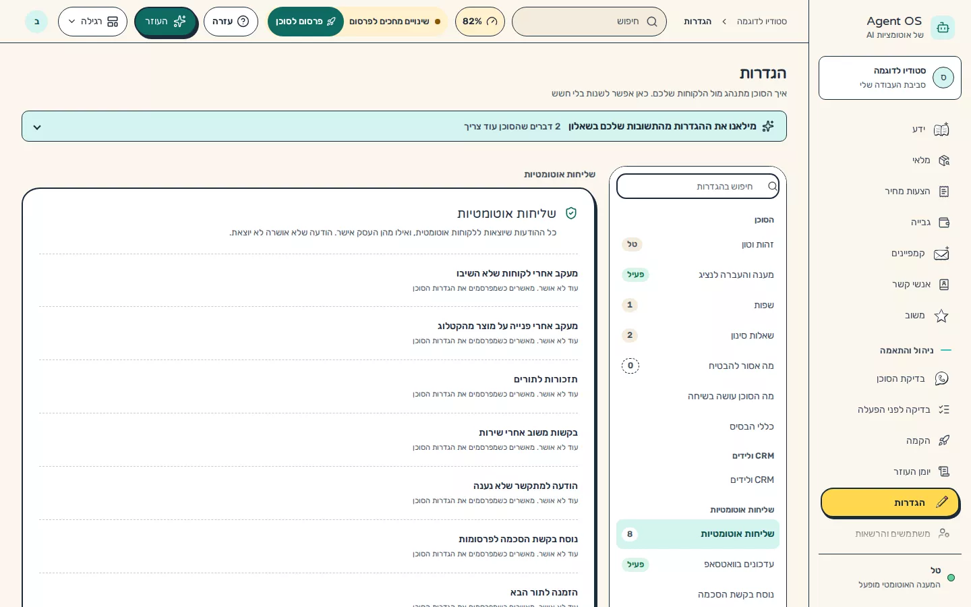Open the תזכורות לתורים row
This screenshot has width=971, height=607.
click(308, 386)
